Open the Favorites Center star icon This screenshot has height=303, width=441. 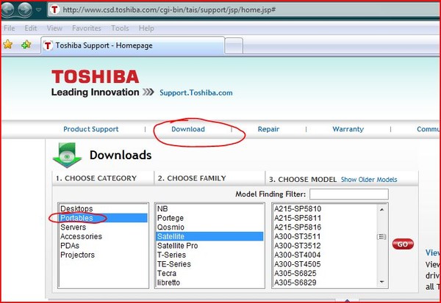8,44
